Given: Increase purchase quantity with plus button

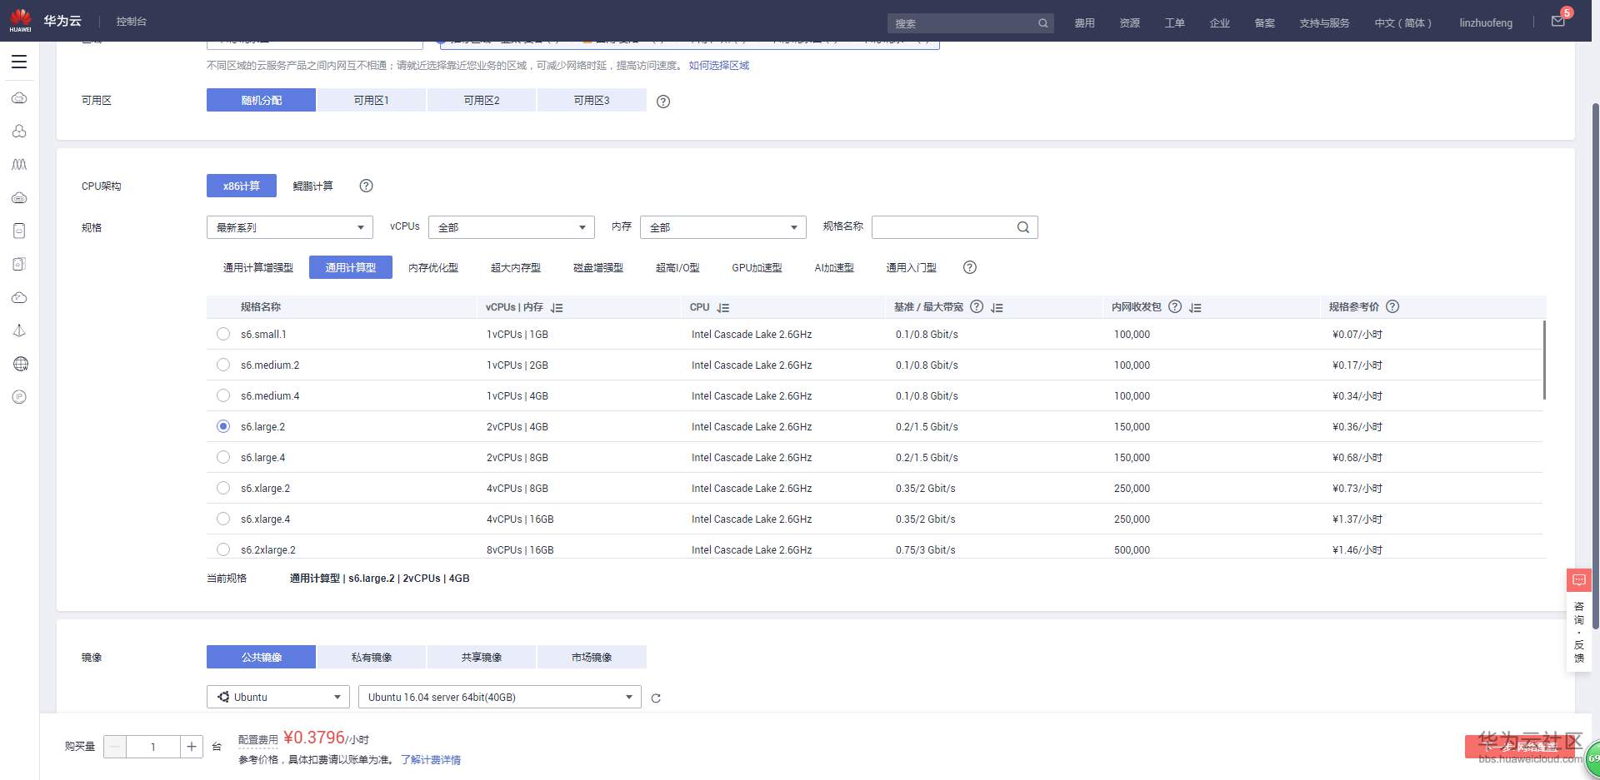Looking at the screenshot, I should (192, 747).
